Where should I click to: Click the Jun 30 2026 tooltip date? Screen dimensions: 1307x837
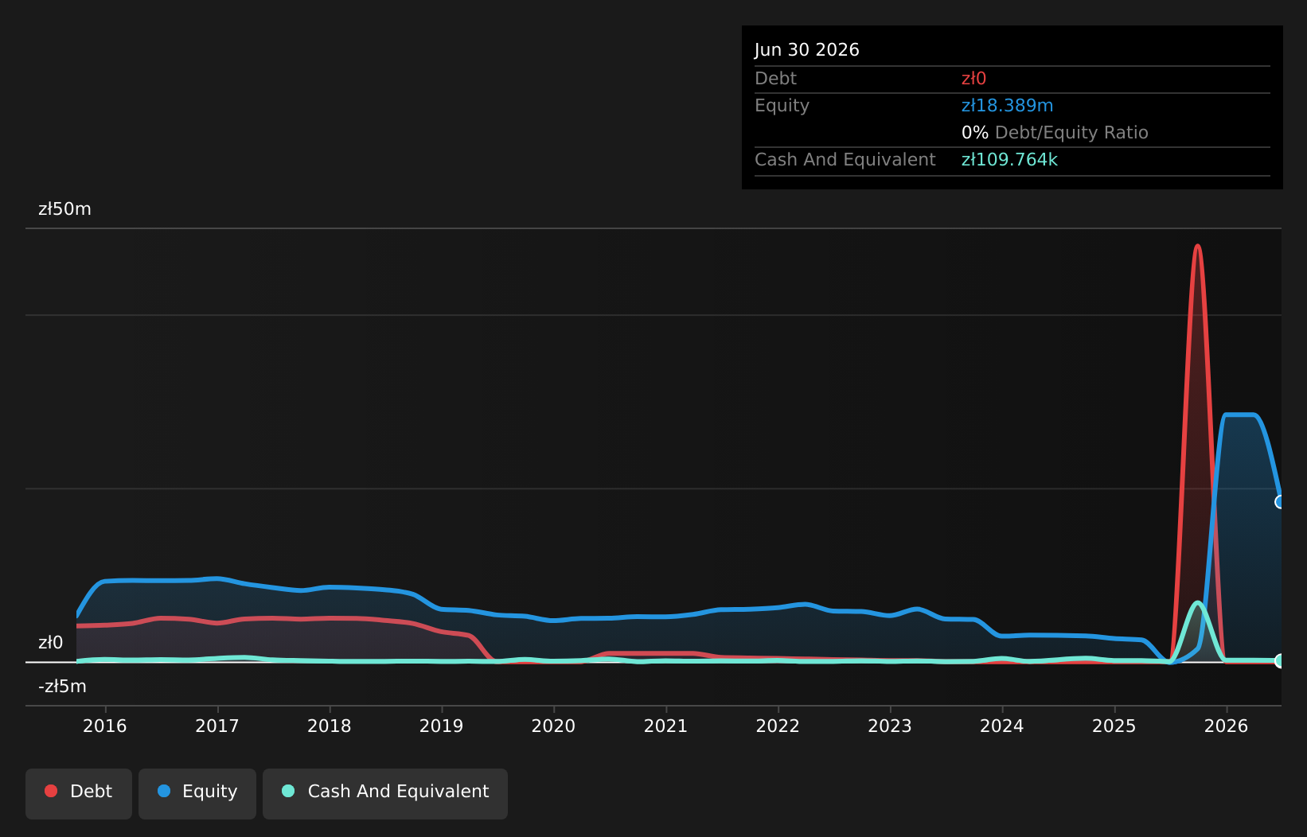tap(807, 50)
